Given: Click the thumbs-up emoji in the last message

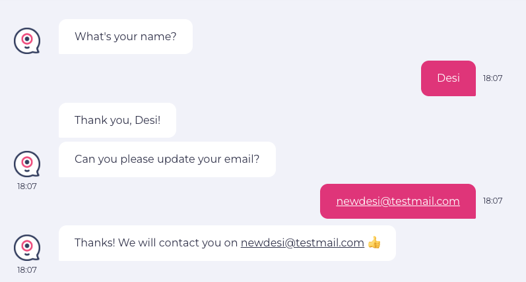Looking at the screenshot, I should point(374,242).
